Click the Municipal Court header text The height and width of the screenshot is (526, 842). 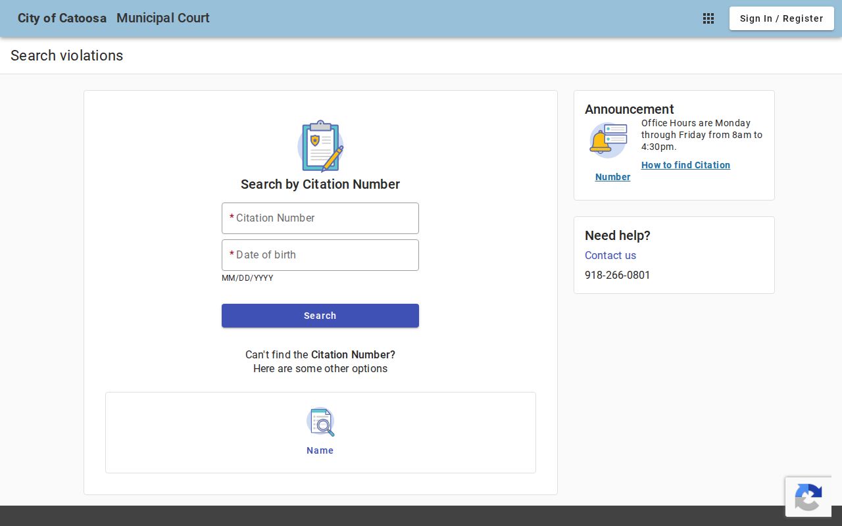pos(163,18)
